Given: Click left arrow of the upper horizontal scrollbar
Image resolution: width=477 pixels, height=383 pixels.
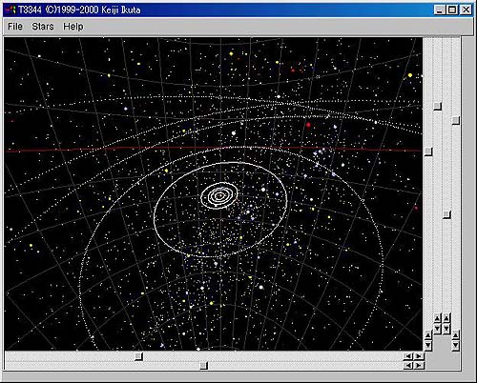Looking at the screenshot, I should click(x=408, y=356).
